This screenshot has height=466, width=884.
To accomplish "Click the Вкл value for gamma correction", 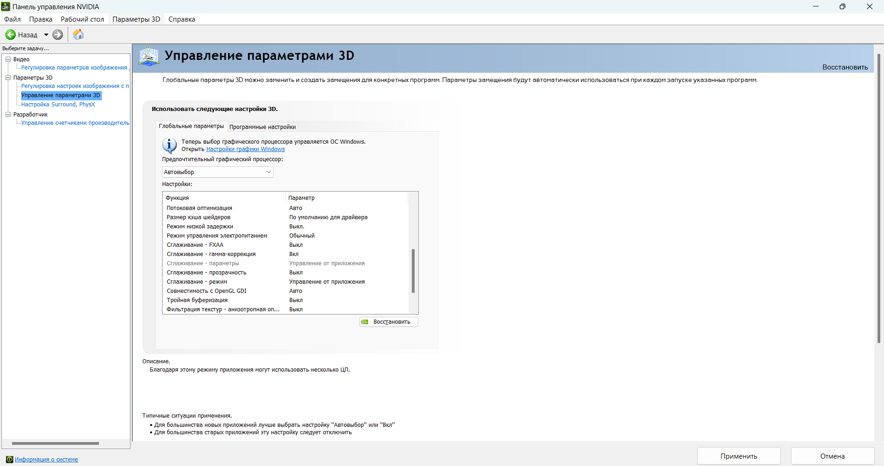I will [x=294, y=254].
